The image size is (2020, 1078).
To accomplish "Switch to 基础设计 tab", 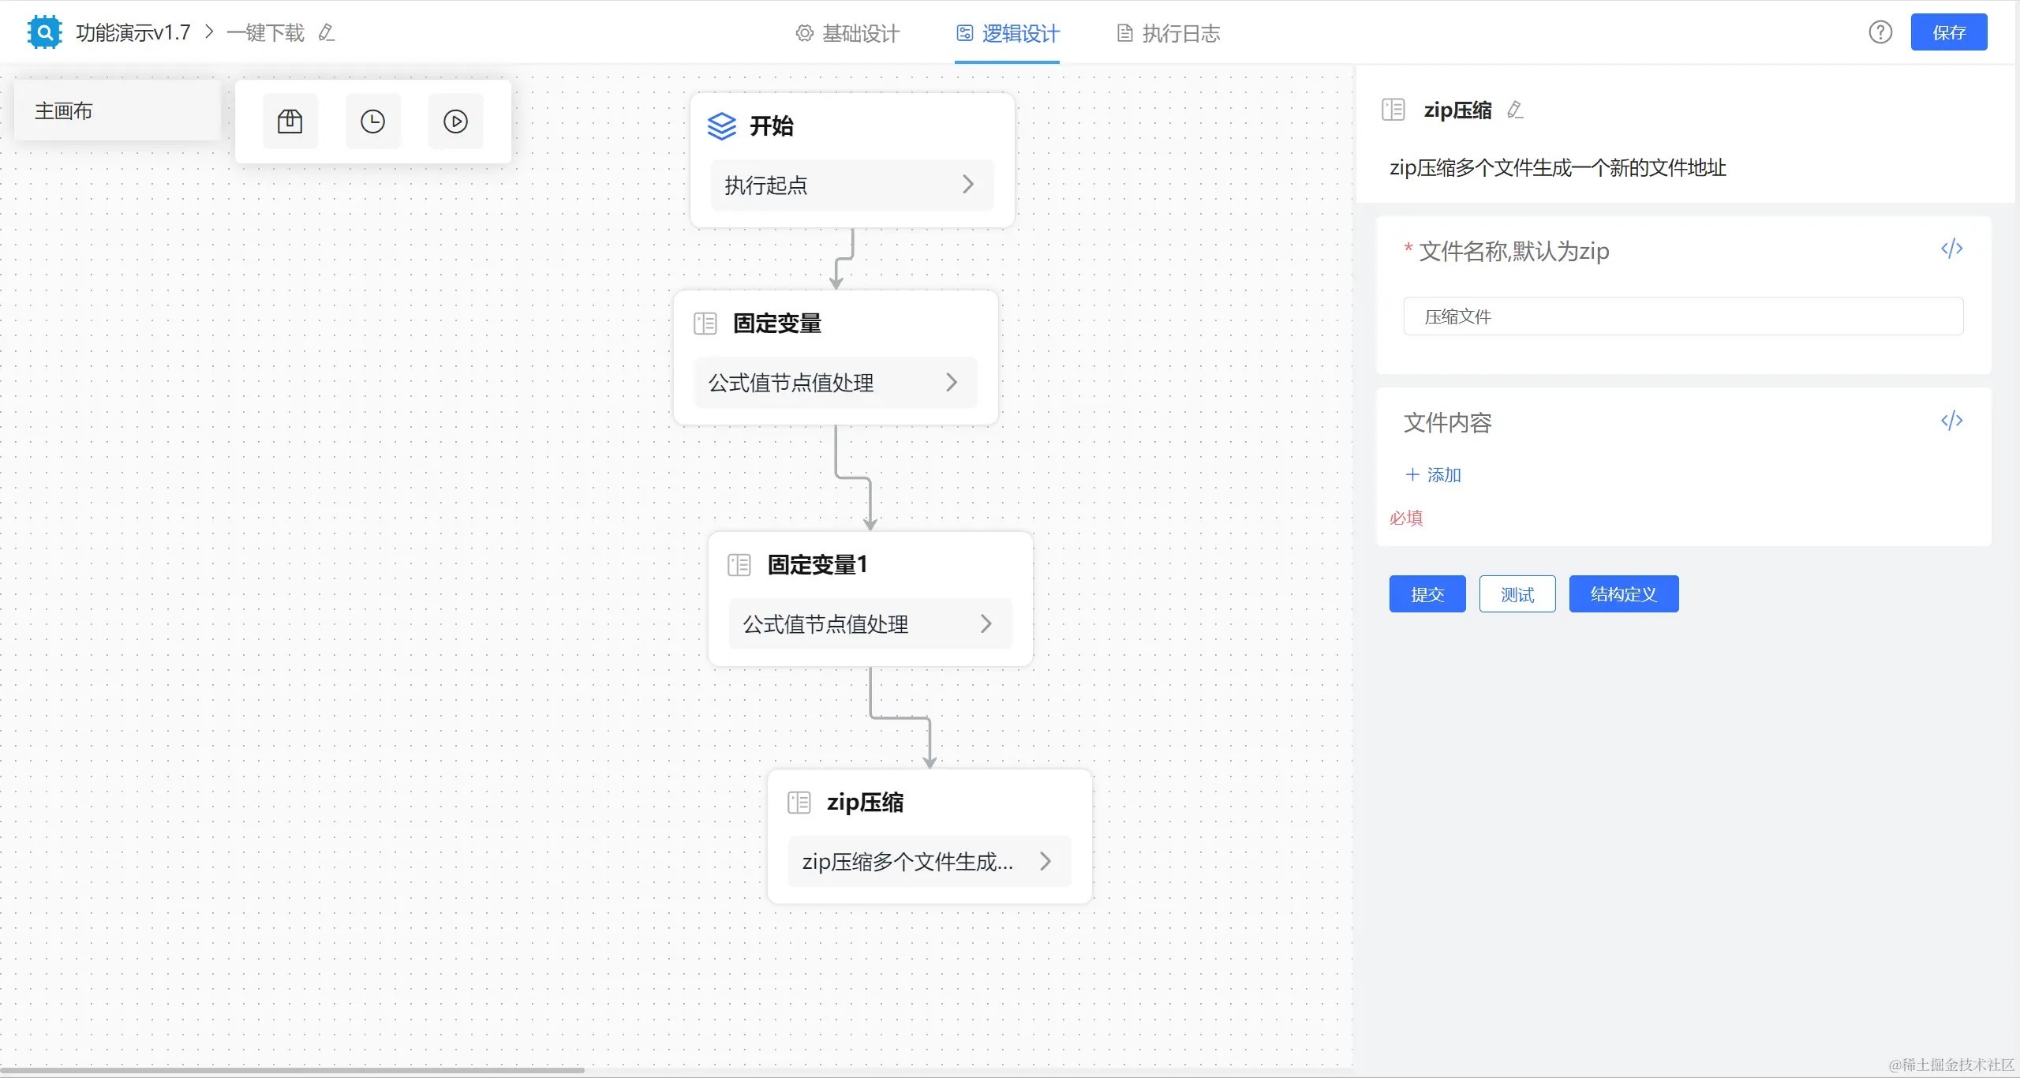I will click(847, 33).
